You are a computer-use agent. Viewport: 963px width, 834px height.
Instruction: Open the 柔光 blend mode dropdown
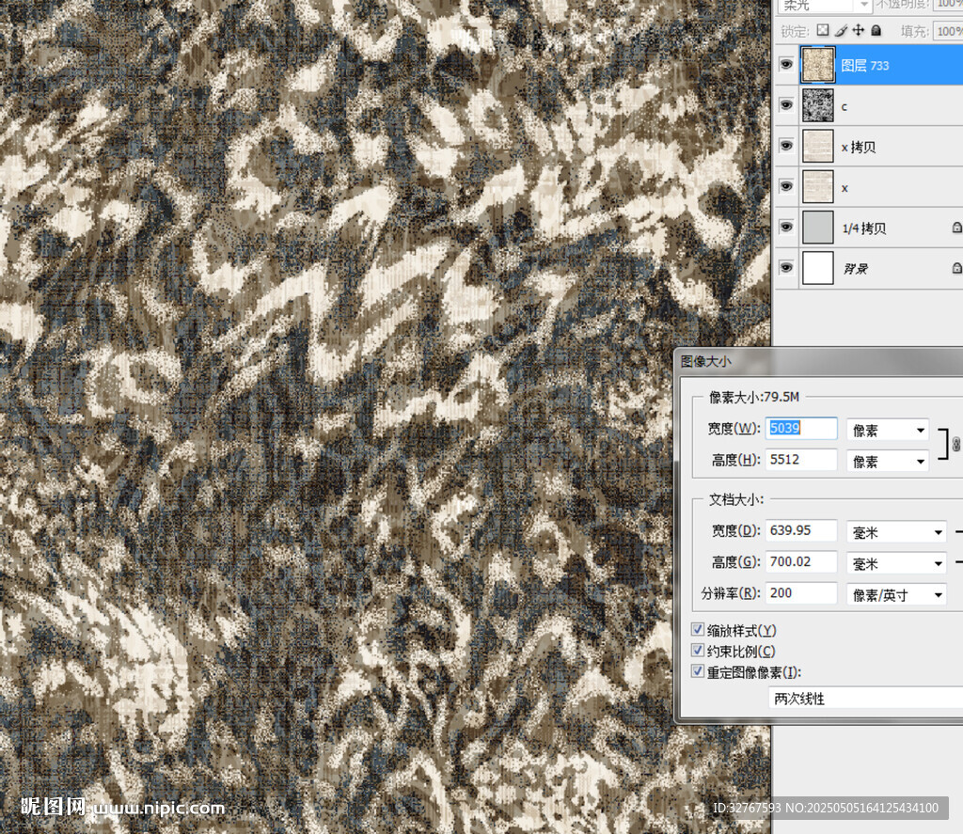coord(825,5)
